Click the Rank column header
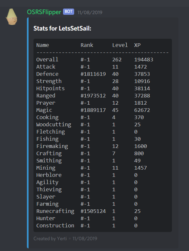The width and height of the screenshot is (189, 251). click(x=87, y=45)
